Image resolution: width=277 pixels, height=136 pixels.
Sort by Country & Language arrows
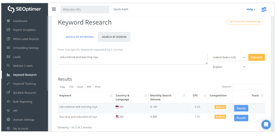[145, 95]
